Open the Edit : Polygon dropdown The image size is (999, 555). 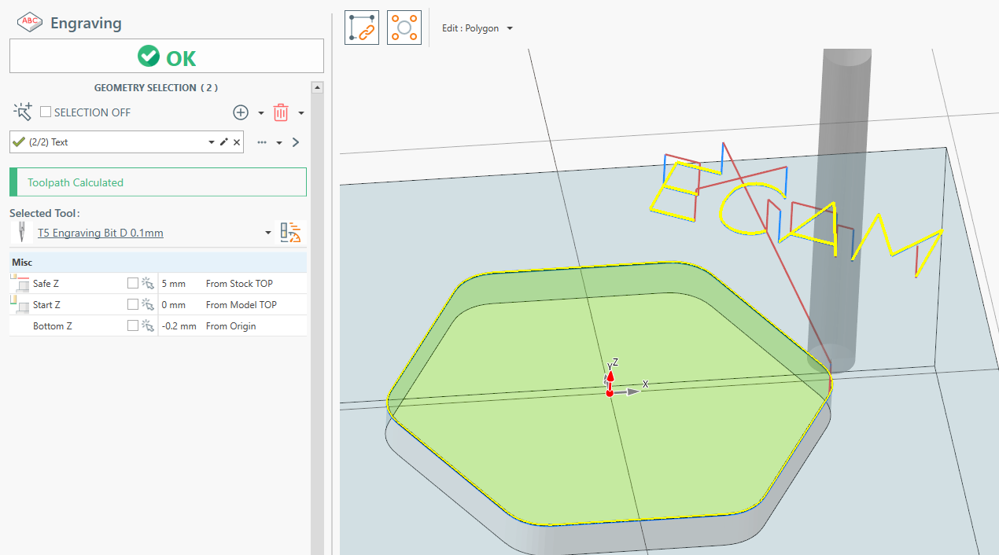(477, 28)
